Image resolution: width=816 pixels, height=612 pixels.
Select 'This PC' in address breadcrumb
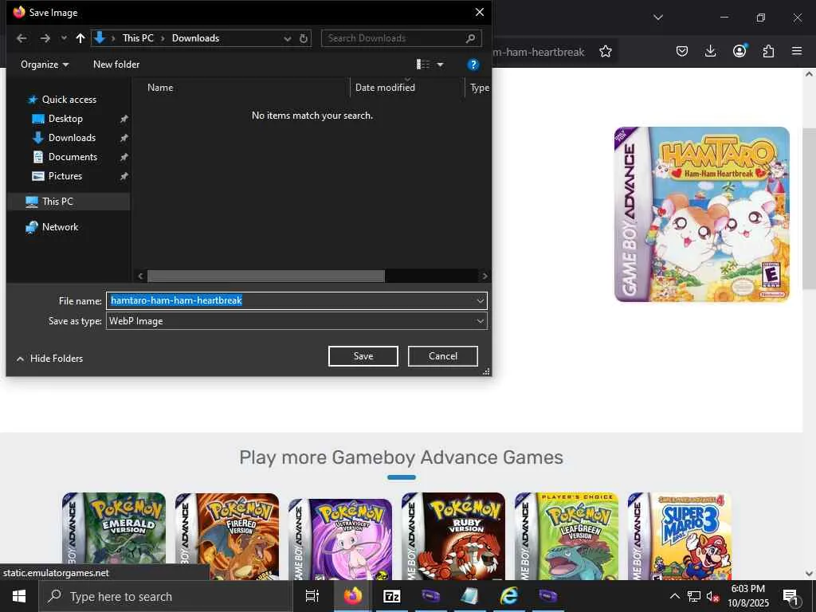(x=138, y=38)
